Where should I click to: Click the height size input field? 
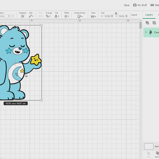[122, 16]
